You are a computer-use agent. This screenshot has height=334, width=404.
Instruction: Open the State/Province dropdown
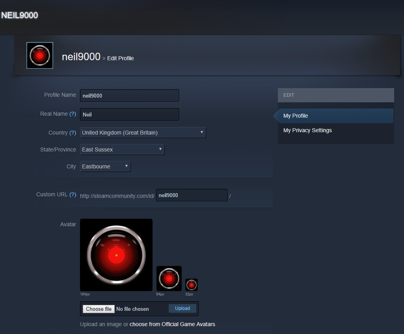(122, 149)
